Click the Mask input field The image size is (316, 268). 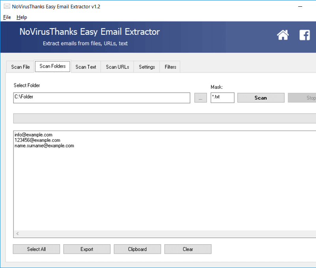click(222, 98)
